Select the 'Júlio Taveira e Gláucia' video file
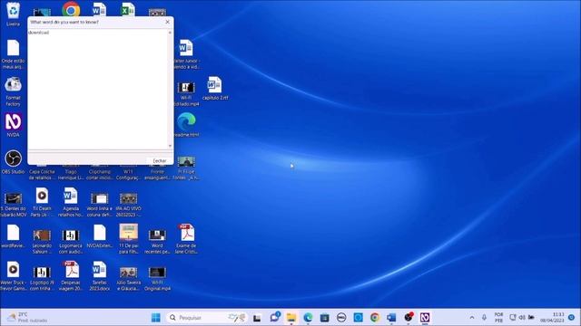This screenshot has height=326, width=581. click(x=129, y=278)
